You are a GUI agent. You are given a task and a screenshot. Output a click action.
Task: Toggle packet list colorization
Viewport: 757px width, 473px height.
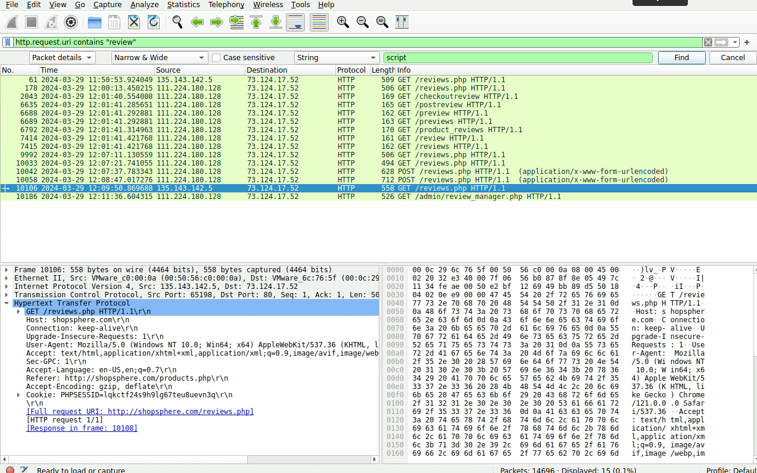point(319,23)
